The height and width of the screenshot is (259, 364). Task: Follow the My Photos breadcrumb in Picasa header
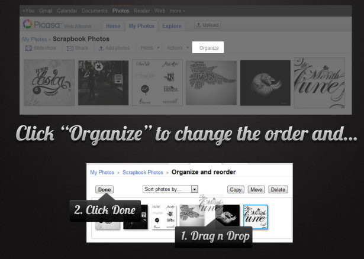(x=34, y=39)
